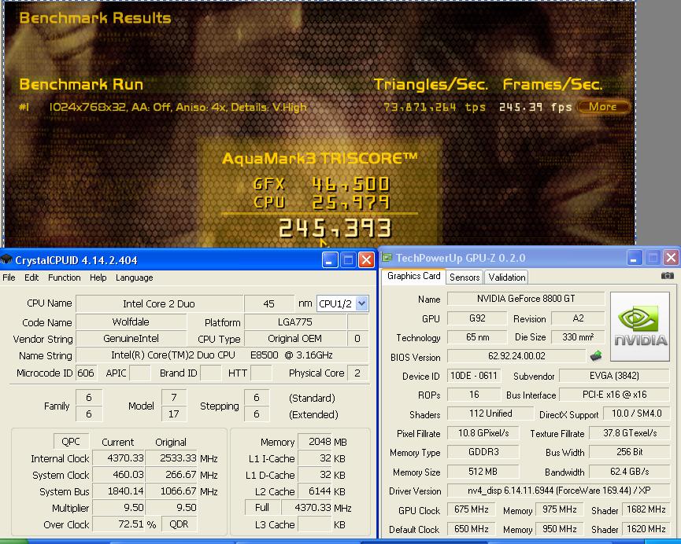Image resolution: width=681 pixels, height=544 pixels.
Task: Click the Physical Core field showing 2
Action: click(x=357, y=373)
